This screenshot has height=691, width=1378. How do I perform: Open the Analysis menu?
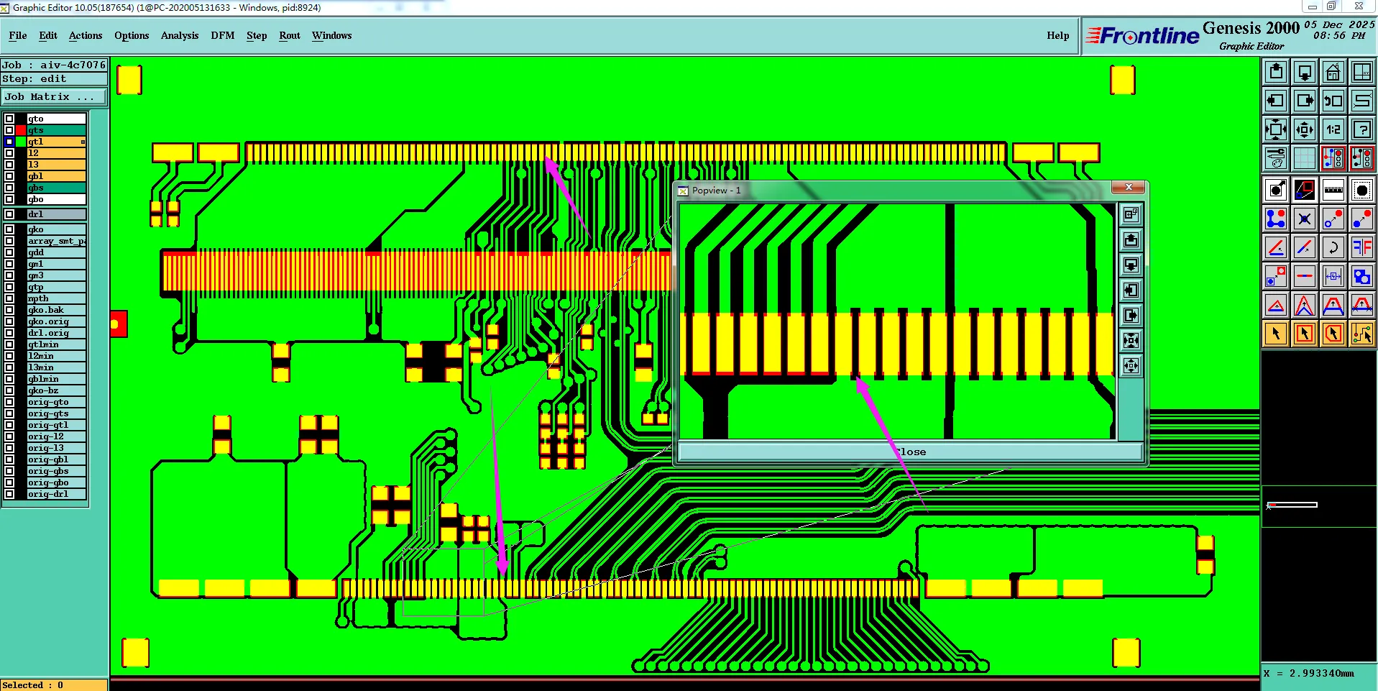pyautogui.click(x=180, y=35)
